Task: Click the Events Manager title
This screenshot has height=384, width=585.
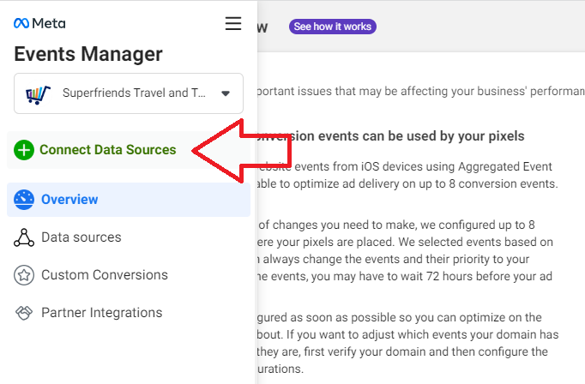Action: [x=88, y=54]
